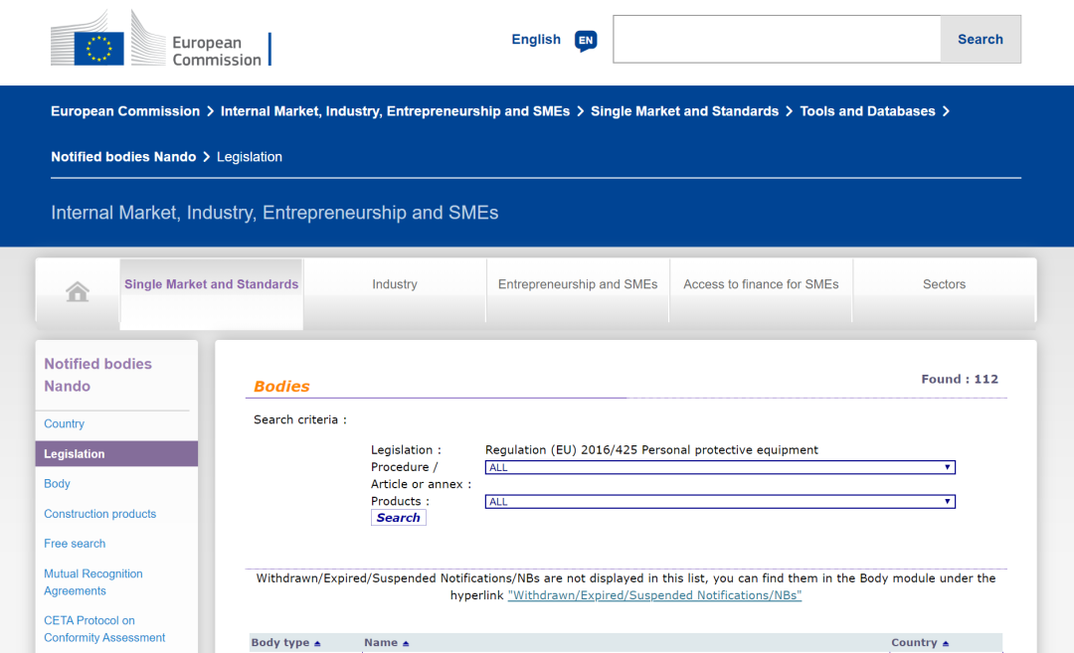Focus the top site search field

[x=777, y=39]
